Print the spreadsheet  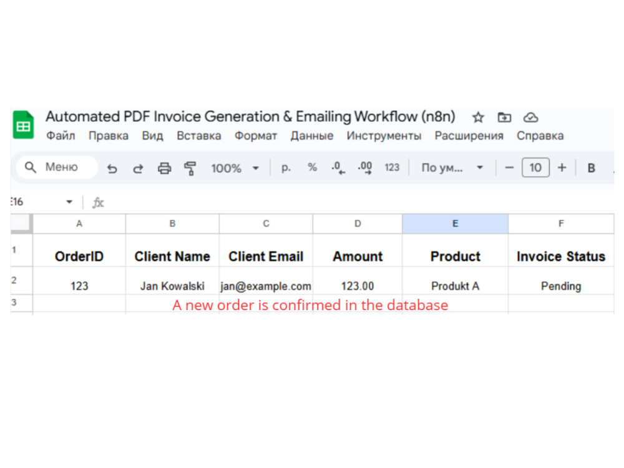pyautogui.click(x=164, y=168)
